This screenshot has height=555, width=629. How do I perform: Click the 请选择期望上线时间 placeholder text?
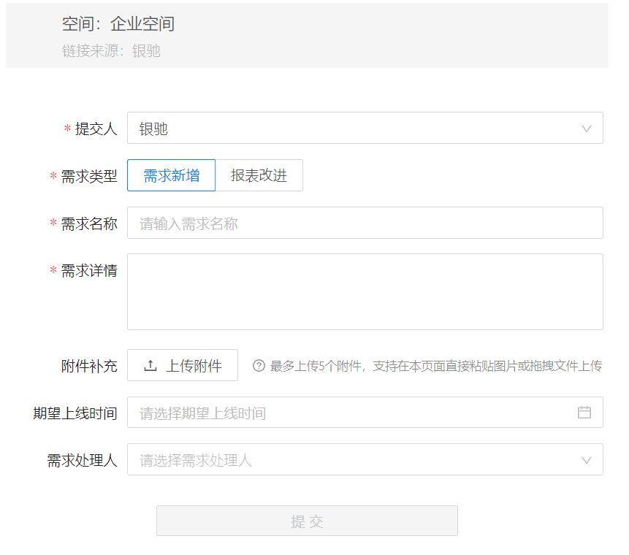tap(203, 413)
